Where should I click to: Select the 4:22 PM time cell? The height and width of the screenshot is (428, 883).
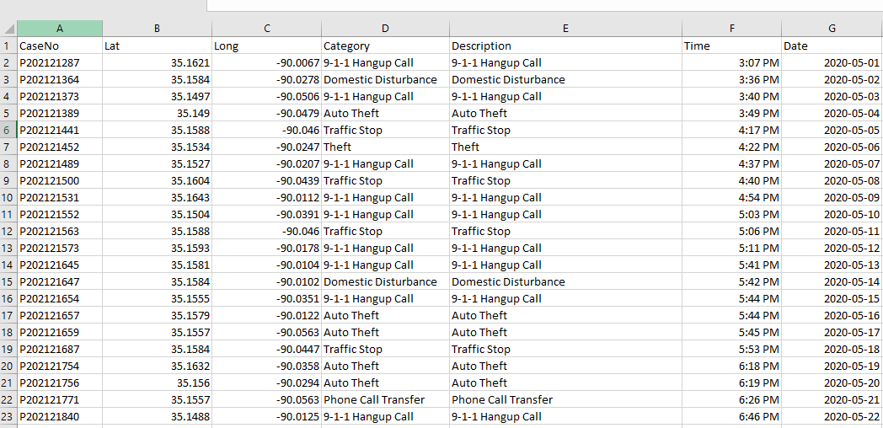pyautogui.click(x=731, y=147)
